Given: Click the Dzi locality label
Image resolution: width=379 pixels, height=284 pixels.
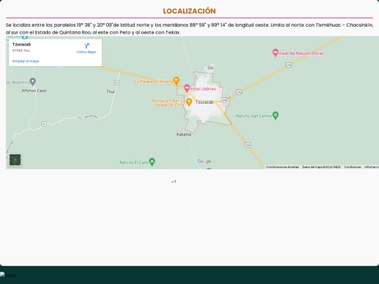Looking at the screenshot, I should point(211,68).
